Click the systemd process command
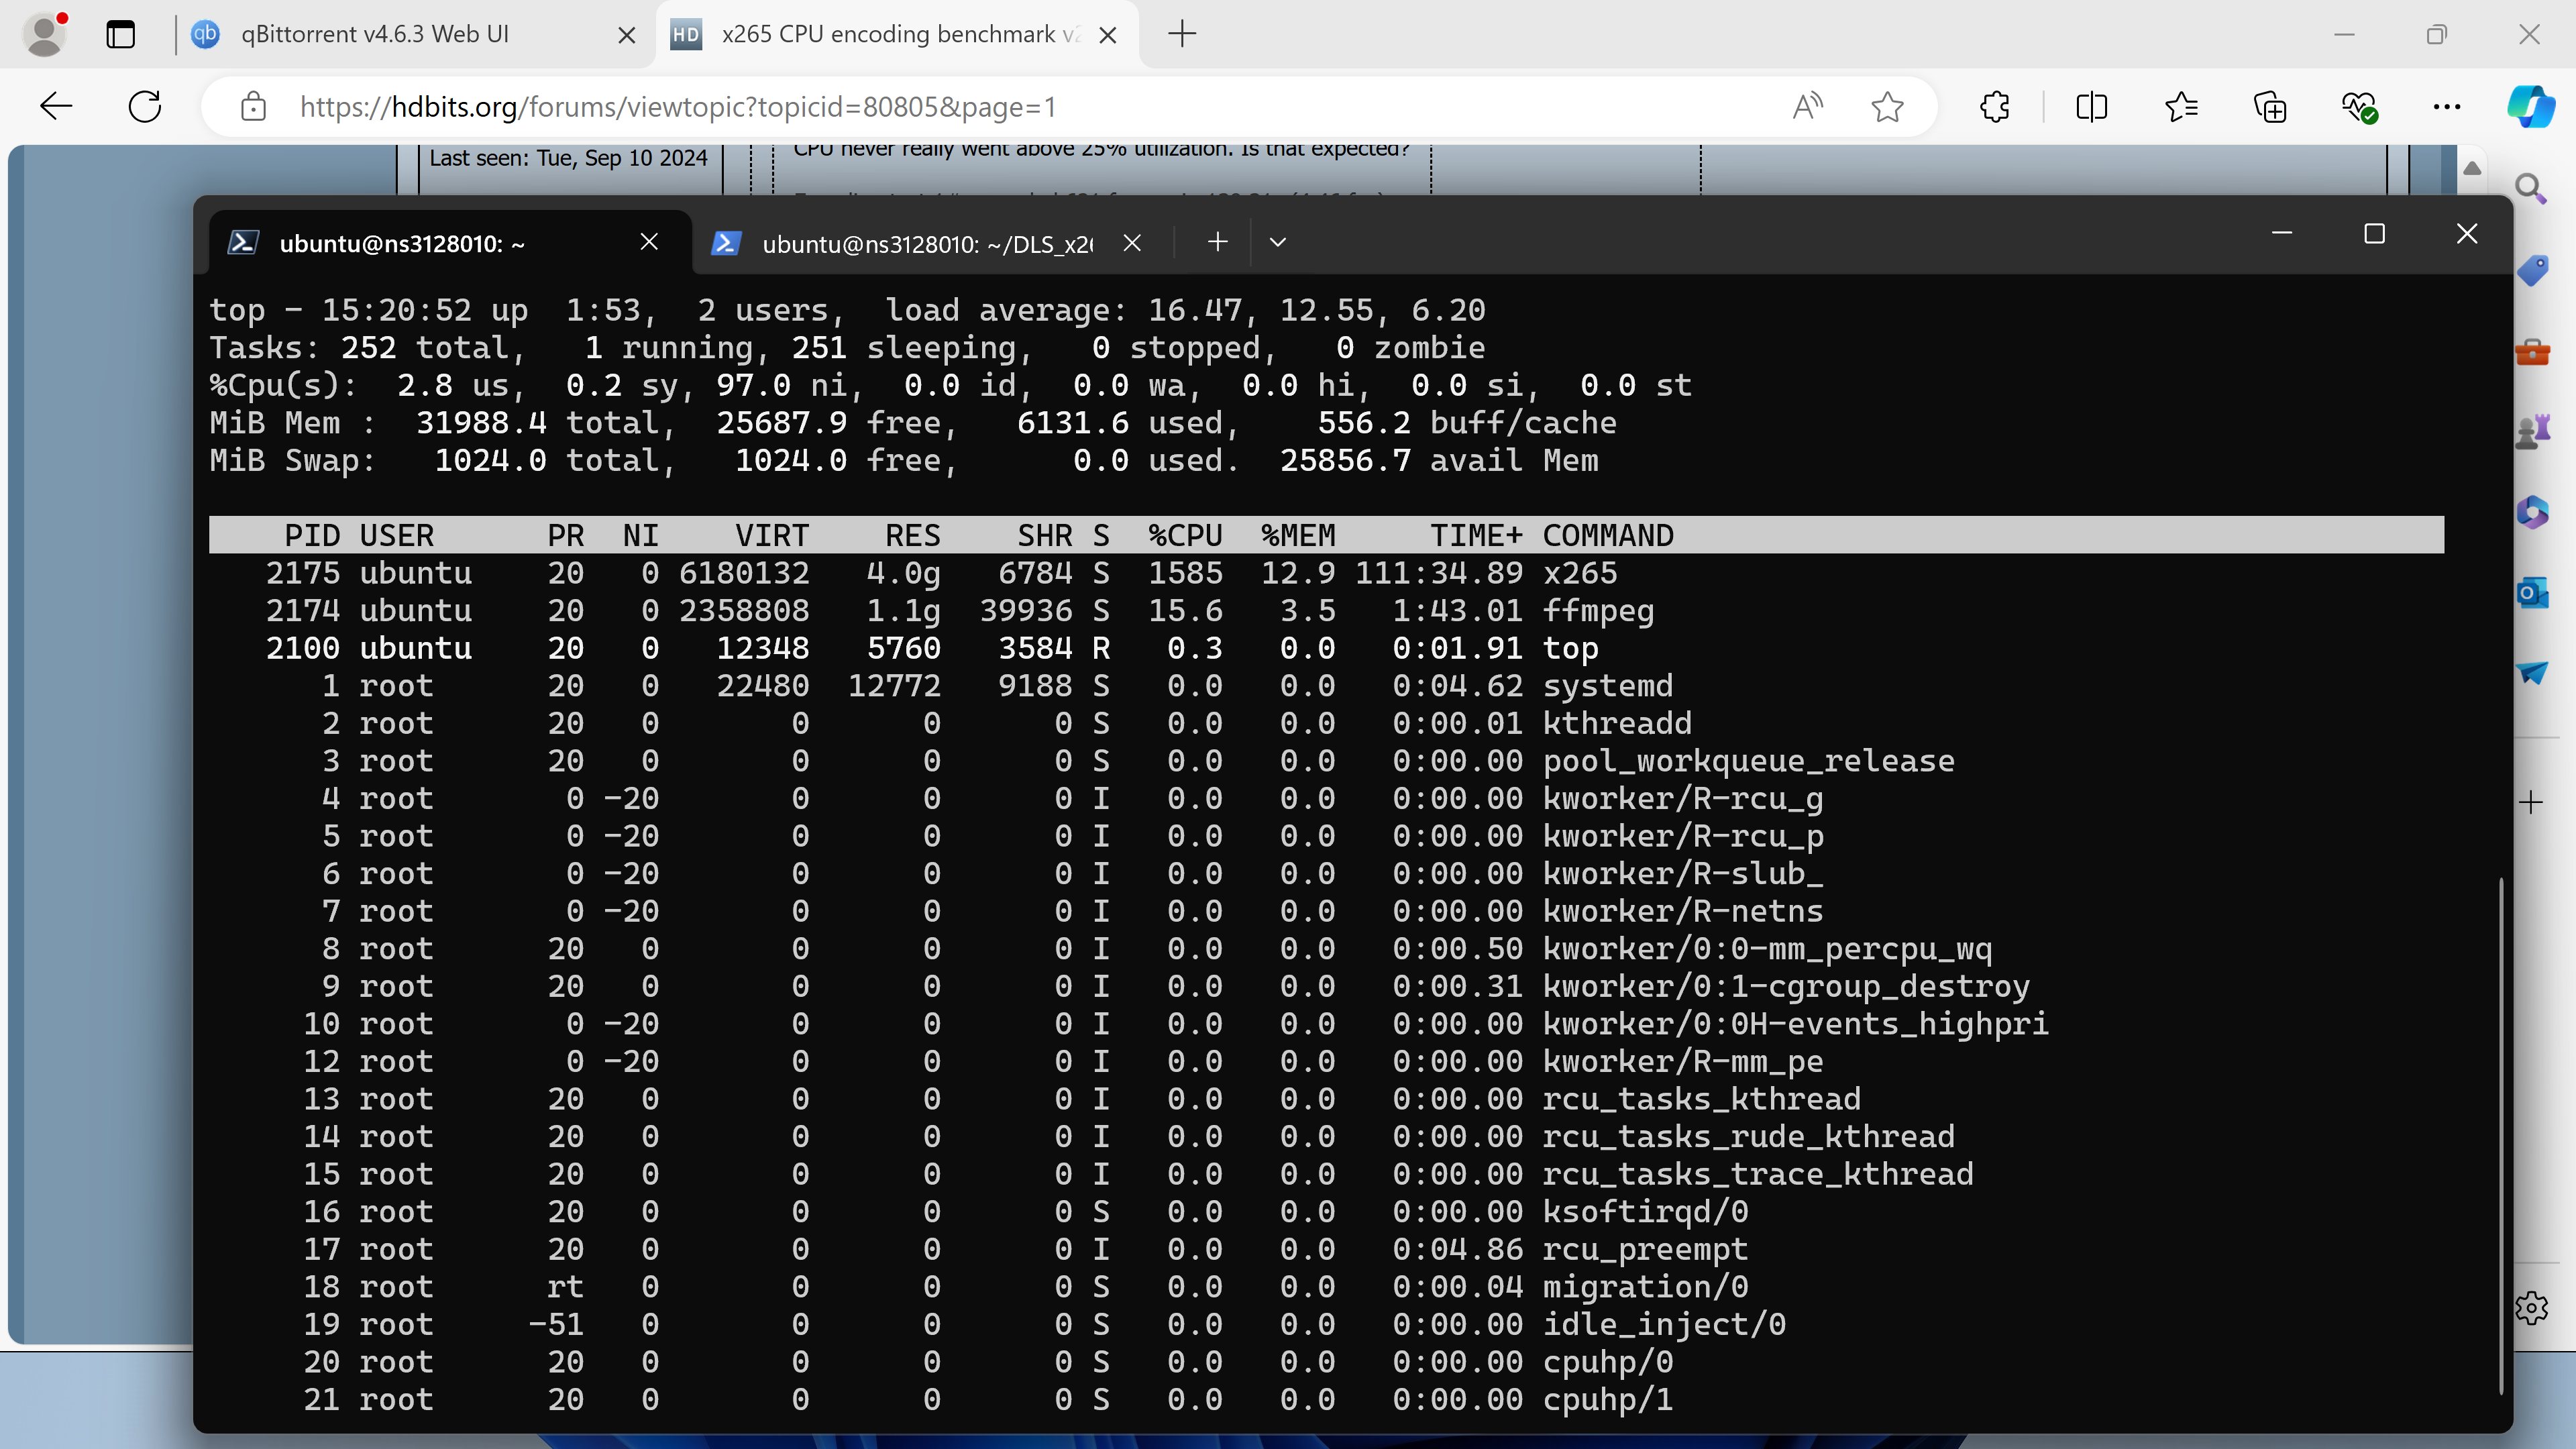 pyautogui.click(x=1607, y=686)
